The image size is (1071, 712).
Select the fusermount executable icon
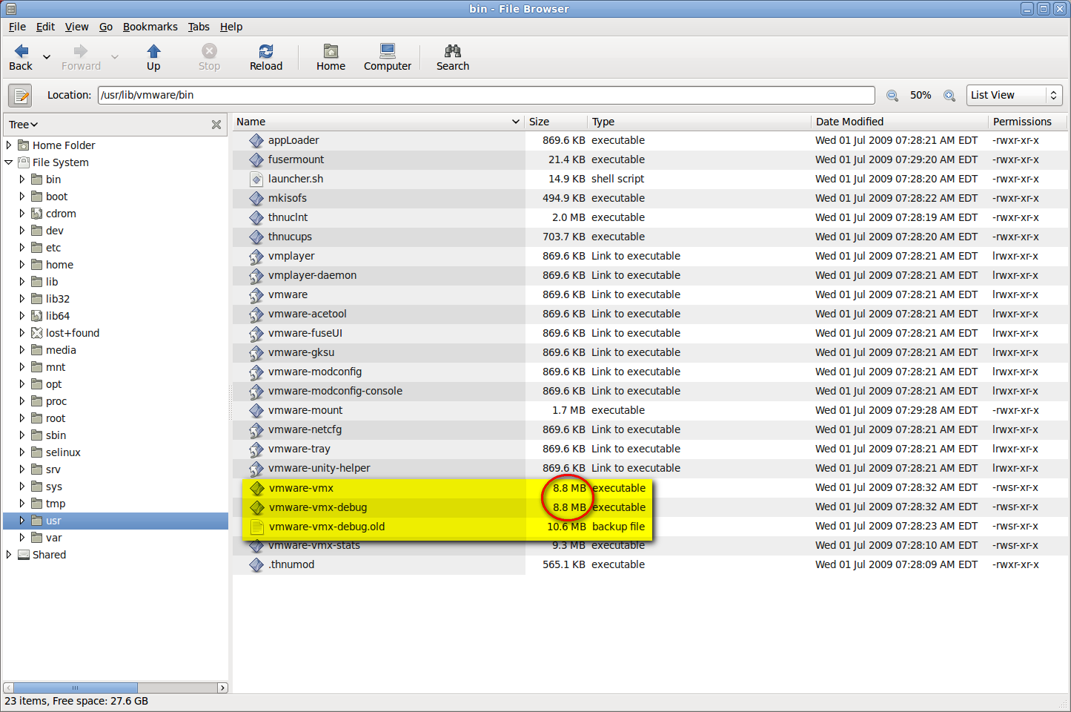point(256,160)
